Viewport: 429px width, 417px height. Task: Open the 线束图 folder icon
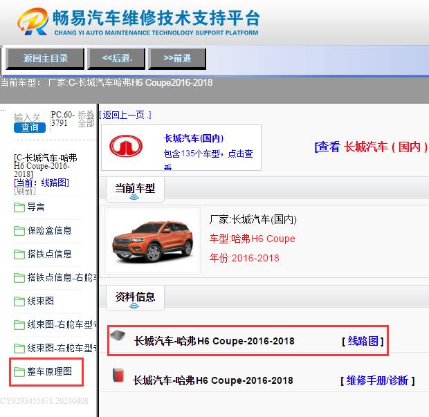pos(19,302)
